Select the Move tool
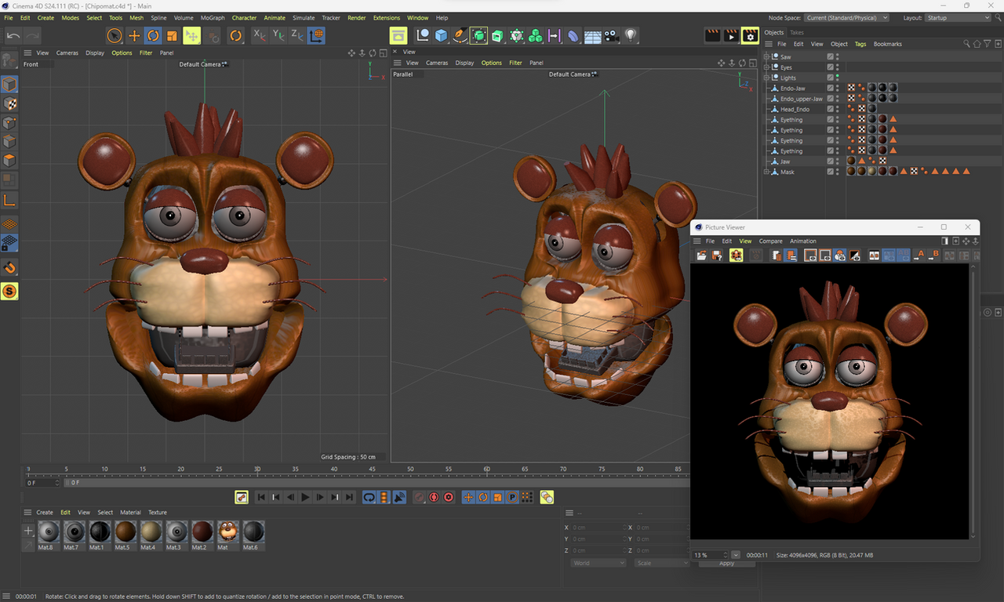 134,35
